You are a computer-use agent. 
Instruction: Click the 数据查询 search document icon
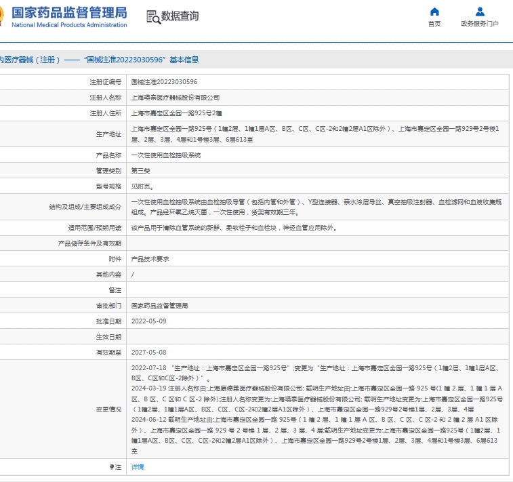click(153, 17)
